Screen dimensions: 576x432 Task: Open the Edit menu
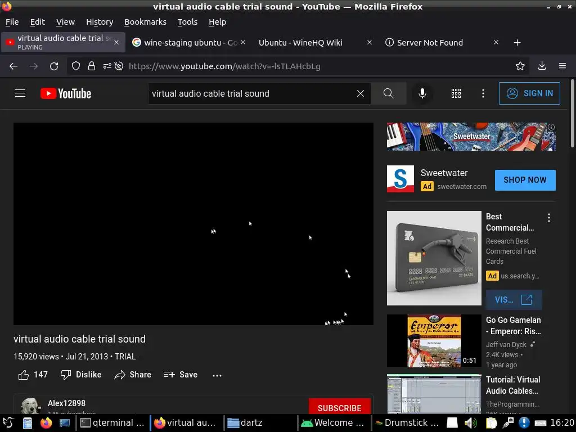point(38,22)
